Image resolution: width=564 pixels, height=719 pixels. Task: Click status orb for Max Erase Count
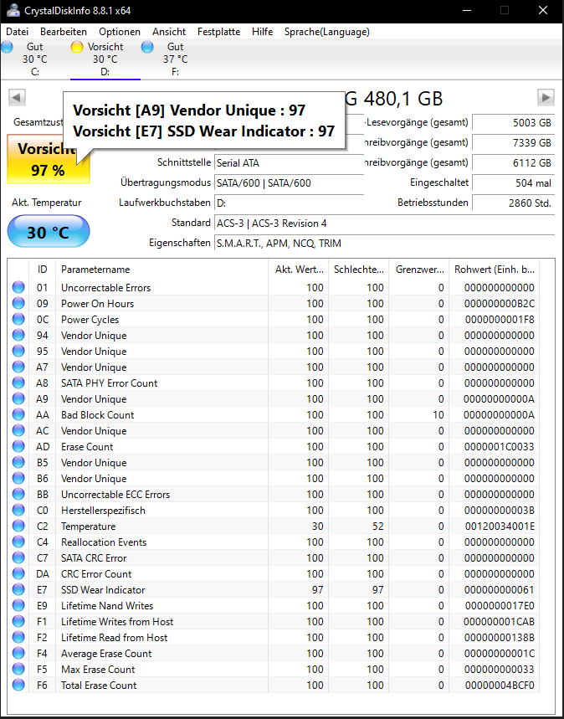18,669
